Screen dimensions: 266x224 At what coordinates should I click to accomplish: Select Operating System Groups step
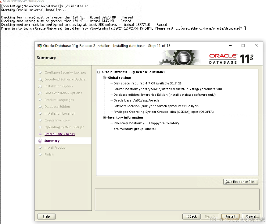64,127
